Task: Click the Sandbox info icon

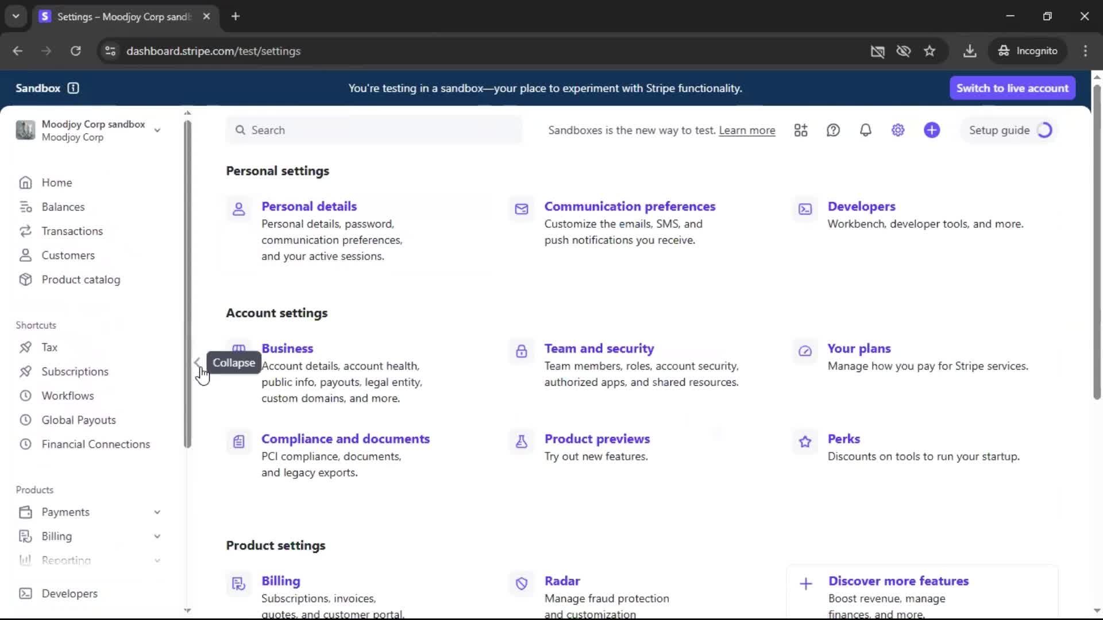Action: [73, 88]
